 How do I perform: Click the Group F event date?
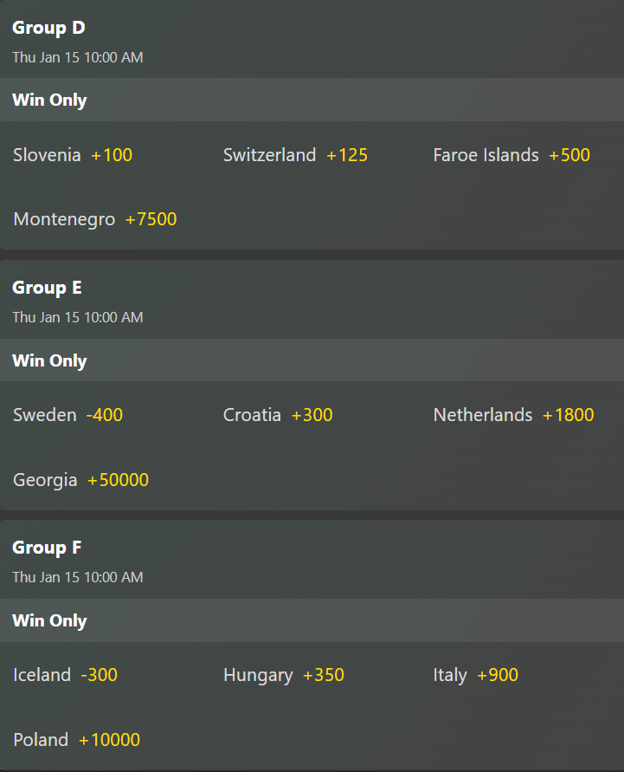pos(77,577)
